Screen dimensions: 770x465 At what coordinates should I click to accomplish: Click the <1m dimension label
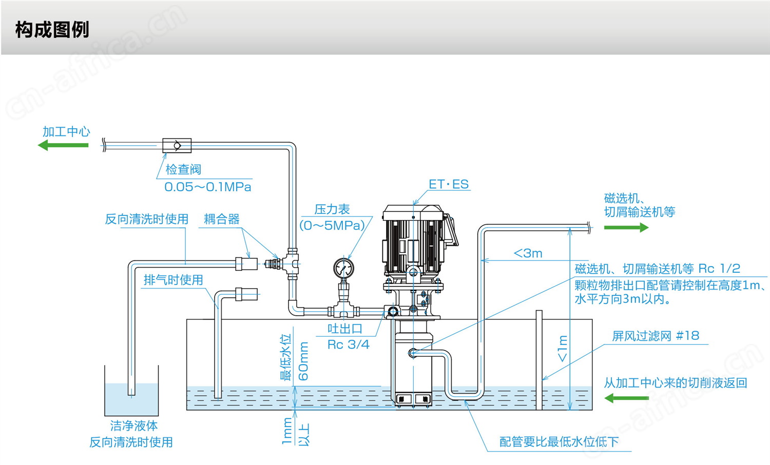pyautogui.click(x=563, y=349)
